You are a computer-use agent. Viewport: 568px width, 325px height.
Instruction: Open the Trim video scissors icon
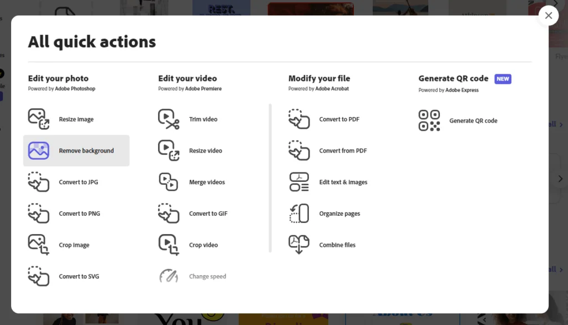pos(169,119)
